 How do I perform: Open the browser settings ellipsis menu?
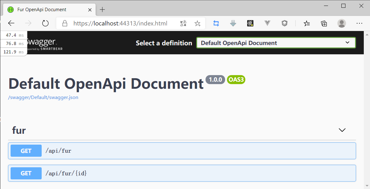coord(359,23)
